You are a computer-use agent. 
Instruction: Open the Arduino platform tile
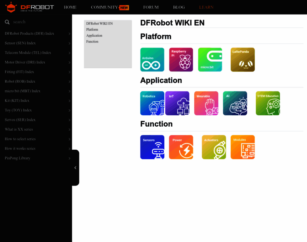152,60
